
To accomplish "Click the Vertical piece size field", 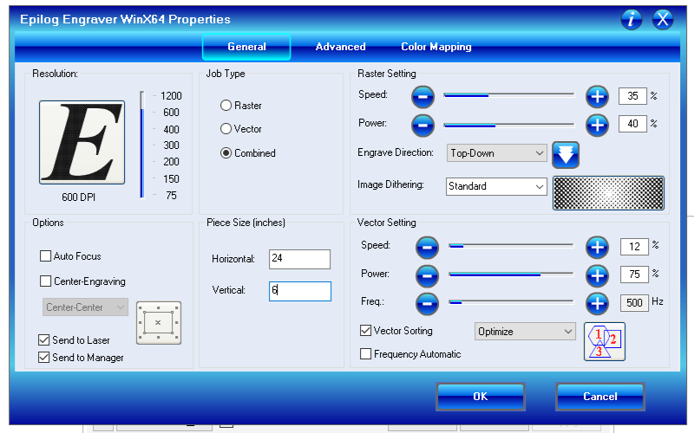I will [x=300, y=291].
